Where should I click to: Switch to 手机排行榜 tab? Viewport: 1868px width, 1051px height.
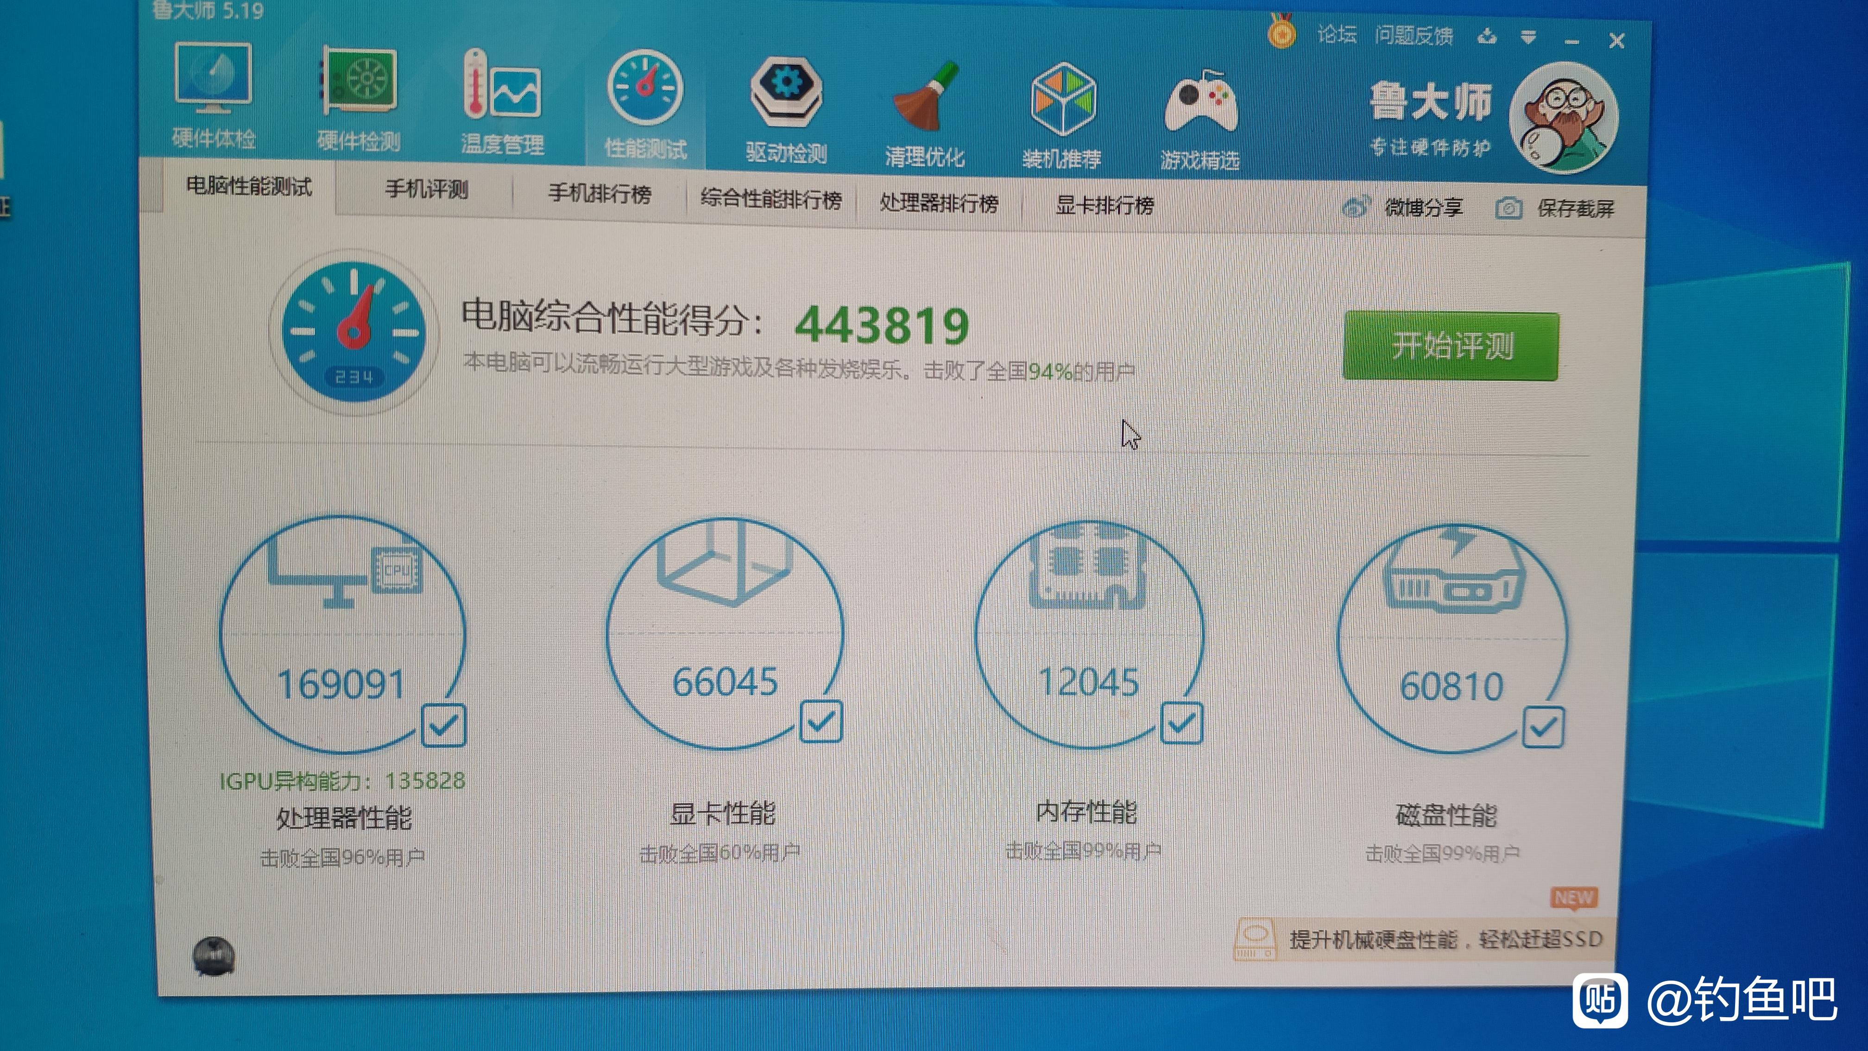600,194
